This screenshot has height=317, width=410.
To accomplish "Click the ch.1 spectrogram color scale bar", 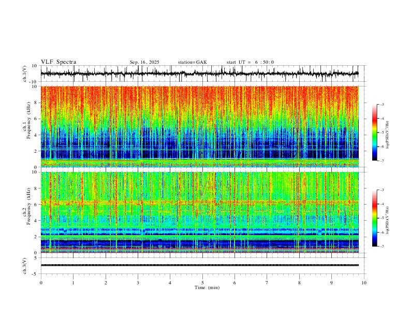I will 374,133.
